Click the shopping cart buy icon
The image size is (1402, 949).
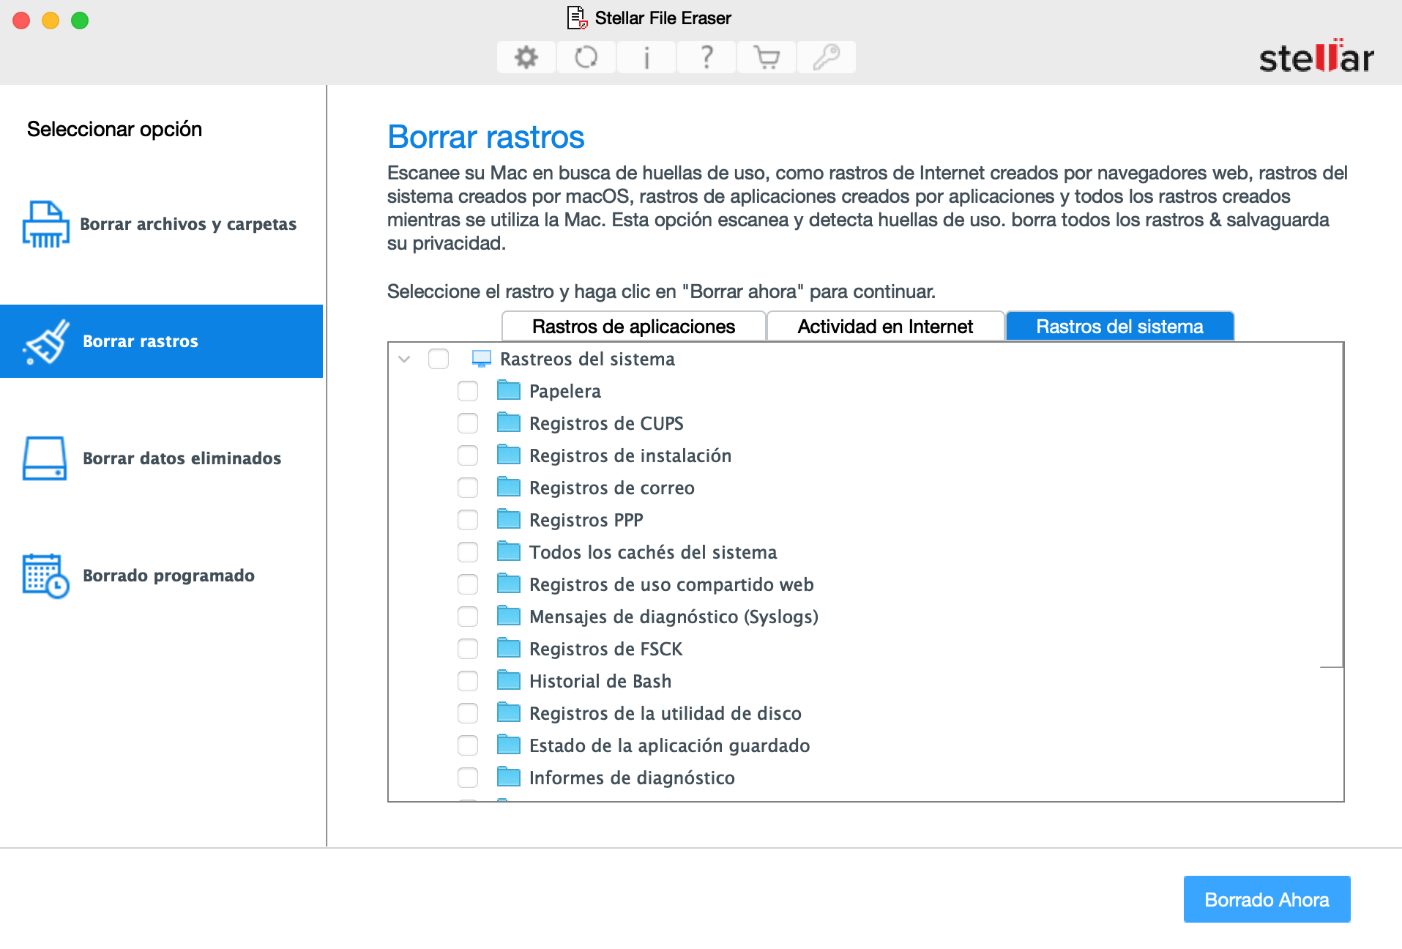[x=767, y=57]
